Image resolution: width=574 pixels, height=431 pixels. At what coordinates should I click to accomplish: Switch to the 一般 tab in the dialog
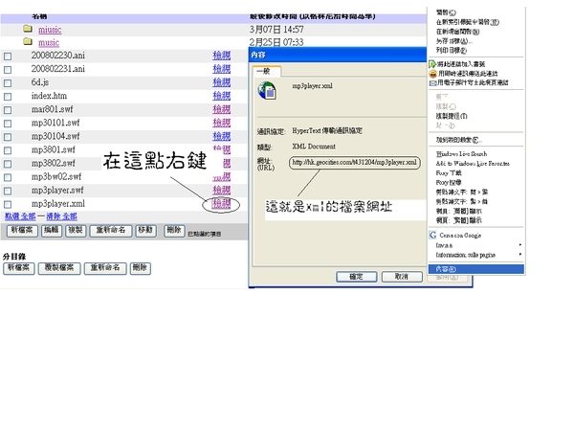coord(267,71)
